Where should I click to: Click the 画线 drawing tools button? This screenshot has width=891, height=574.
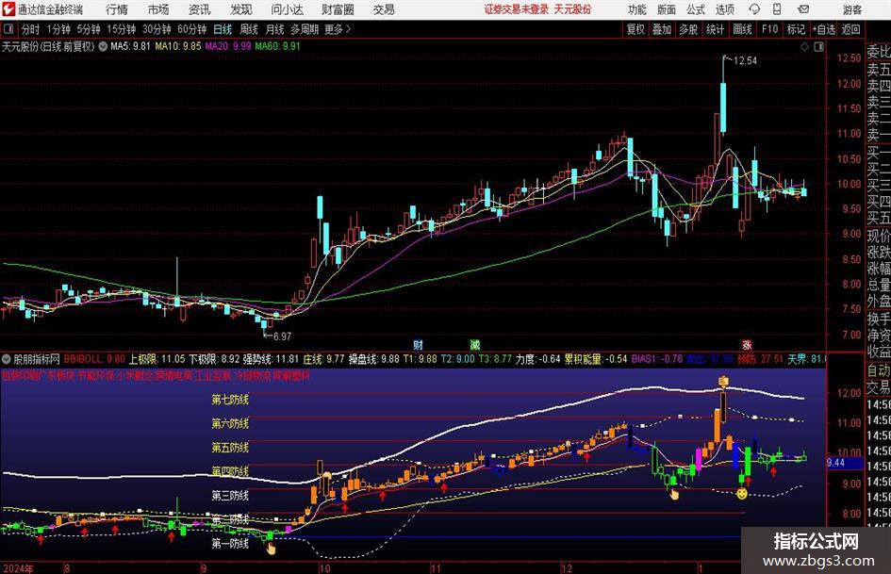pos(742,29)
